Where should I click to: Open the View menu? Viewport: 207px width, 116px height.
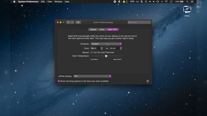pyautogui.click(x=49, y=2)
